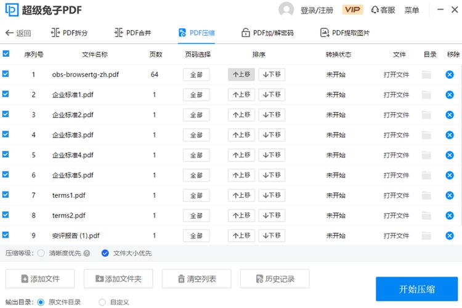This screenshot has height=308, width=462.
Task: Switch to PDF加/解密码 tab
Action: point(267,33)
